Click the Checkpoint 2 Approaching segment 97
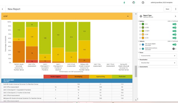This screenshot has height=103, width=178. click(58, 55)
